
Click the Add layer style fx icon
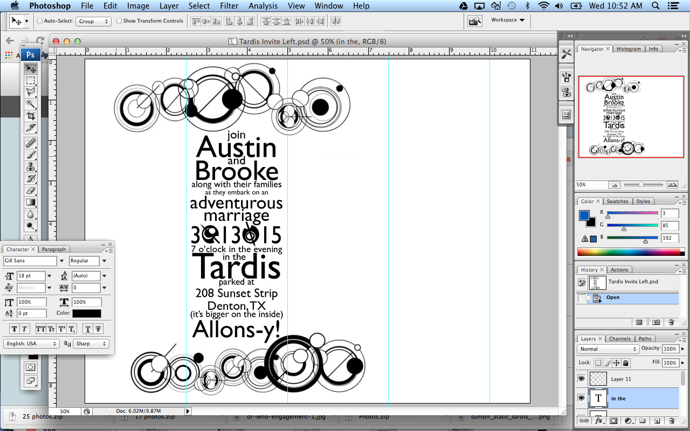[598, 421]
